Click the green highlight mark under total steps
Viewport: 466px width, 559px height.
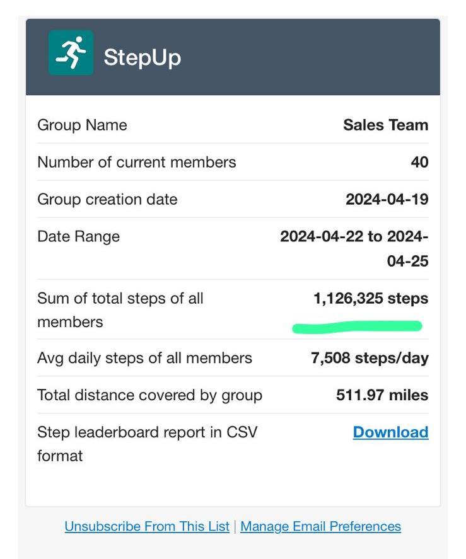click(x=357, y=326)
